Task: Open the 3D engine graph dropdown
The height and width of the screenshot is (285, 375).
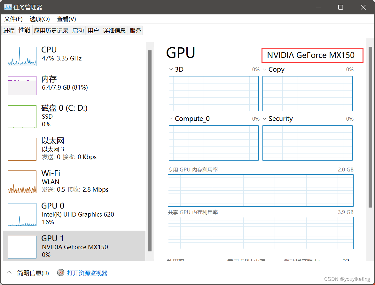Action: tap(171, 69)
